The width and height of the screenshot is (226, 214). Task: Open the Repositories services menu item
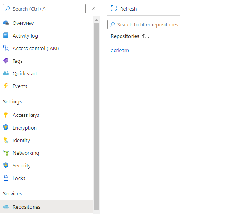[46, 207]
